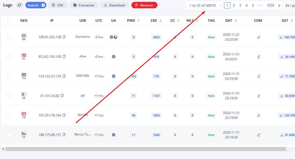Screen dimensions: 295x159
Task: Open the Converter tool
Action: pos(84,5)
